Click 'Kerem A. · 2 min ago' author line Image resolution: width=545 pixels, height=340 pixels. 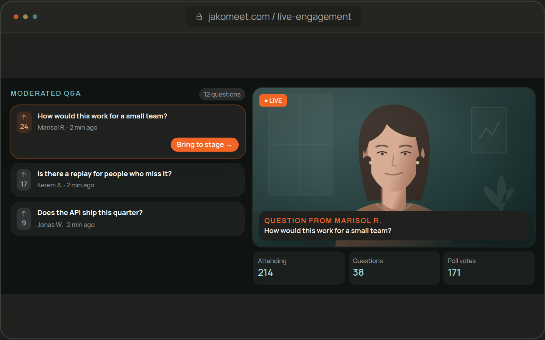tap(66, 185)
